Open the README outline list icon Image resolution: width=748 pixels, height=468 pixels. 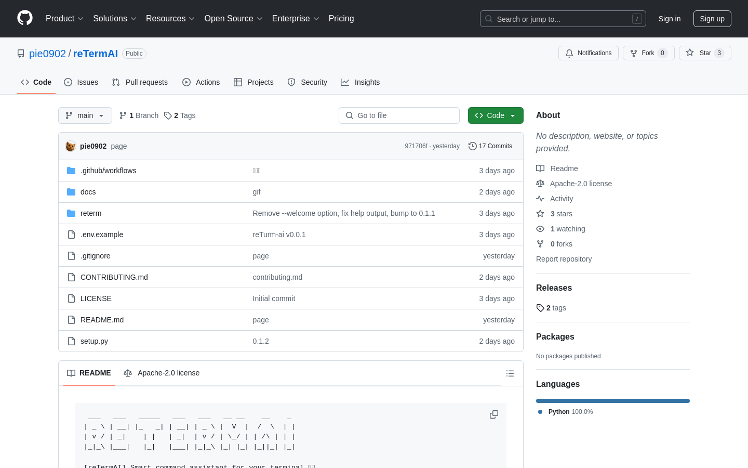click(510, 373)
